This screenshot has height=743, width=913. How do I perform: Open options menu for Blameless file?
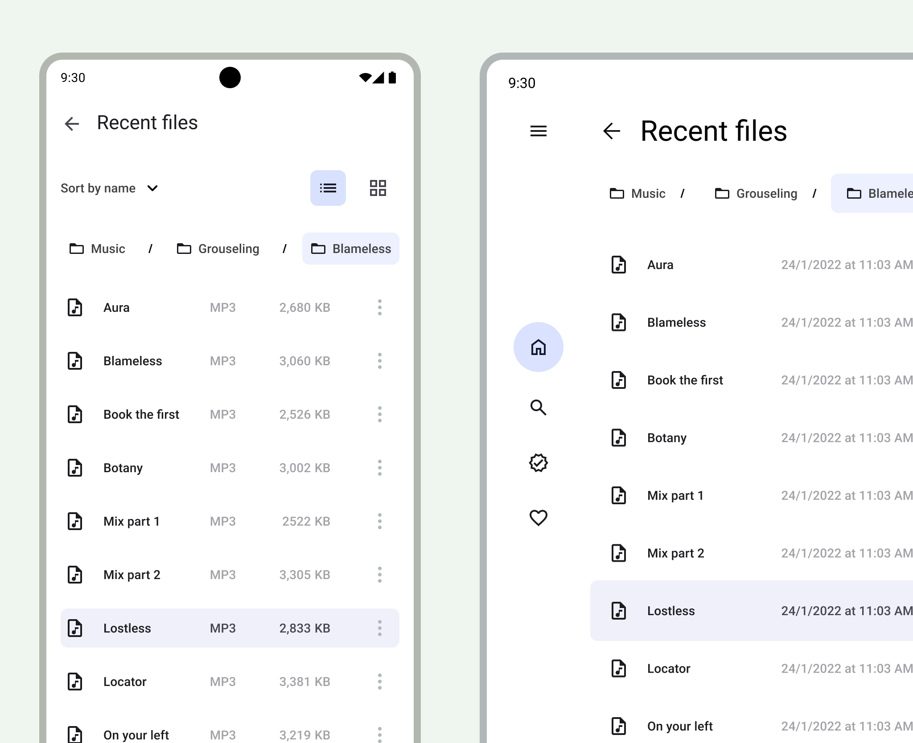[x=380, y=361]
